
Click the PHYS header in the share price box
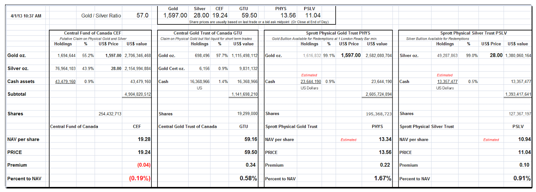pos(281,9)
